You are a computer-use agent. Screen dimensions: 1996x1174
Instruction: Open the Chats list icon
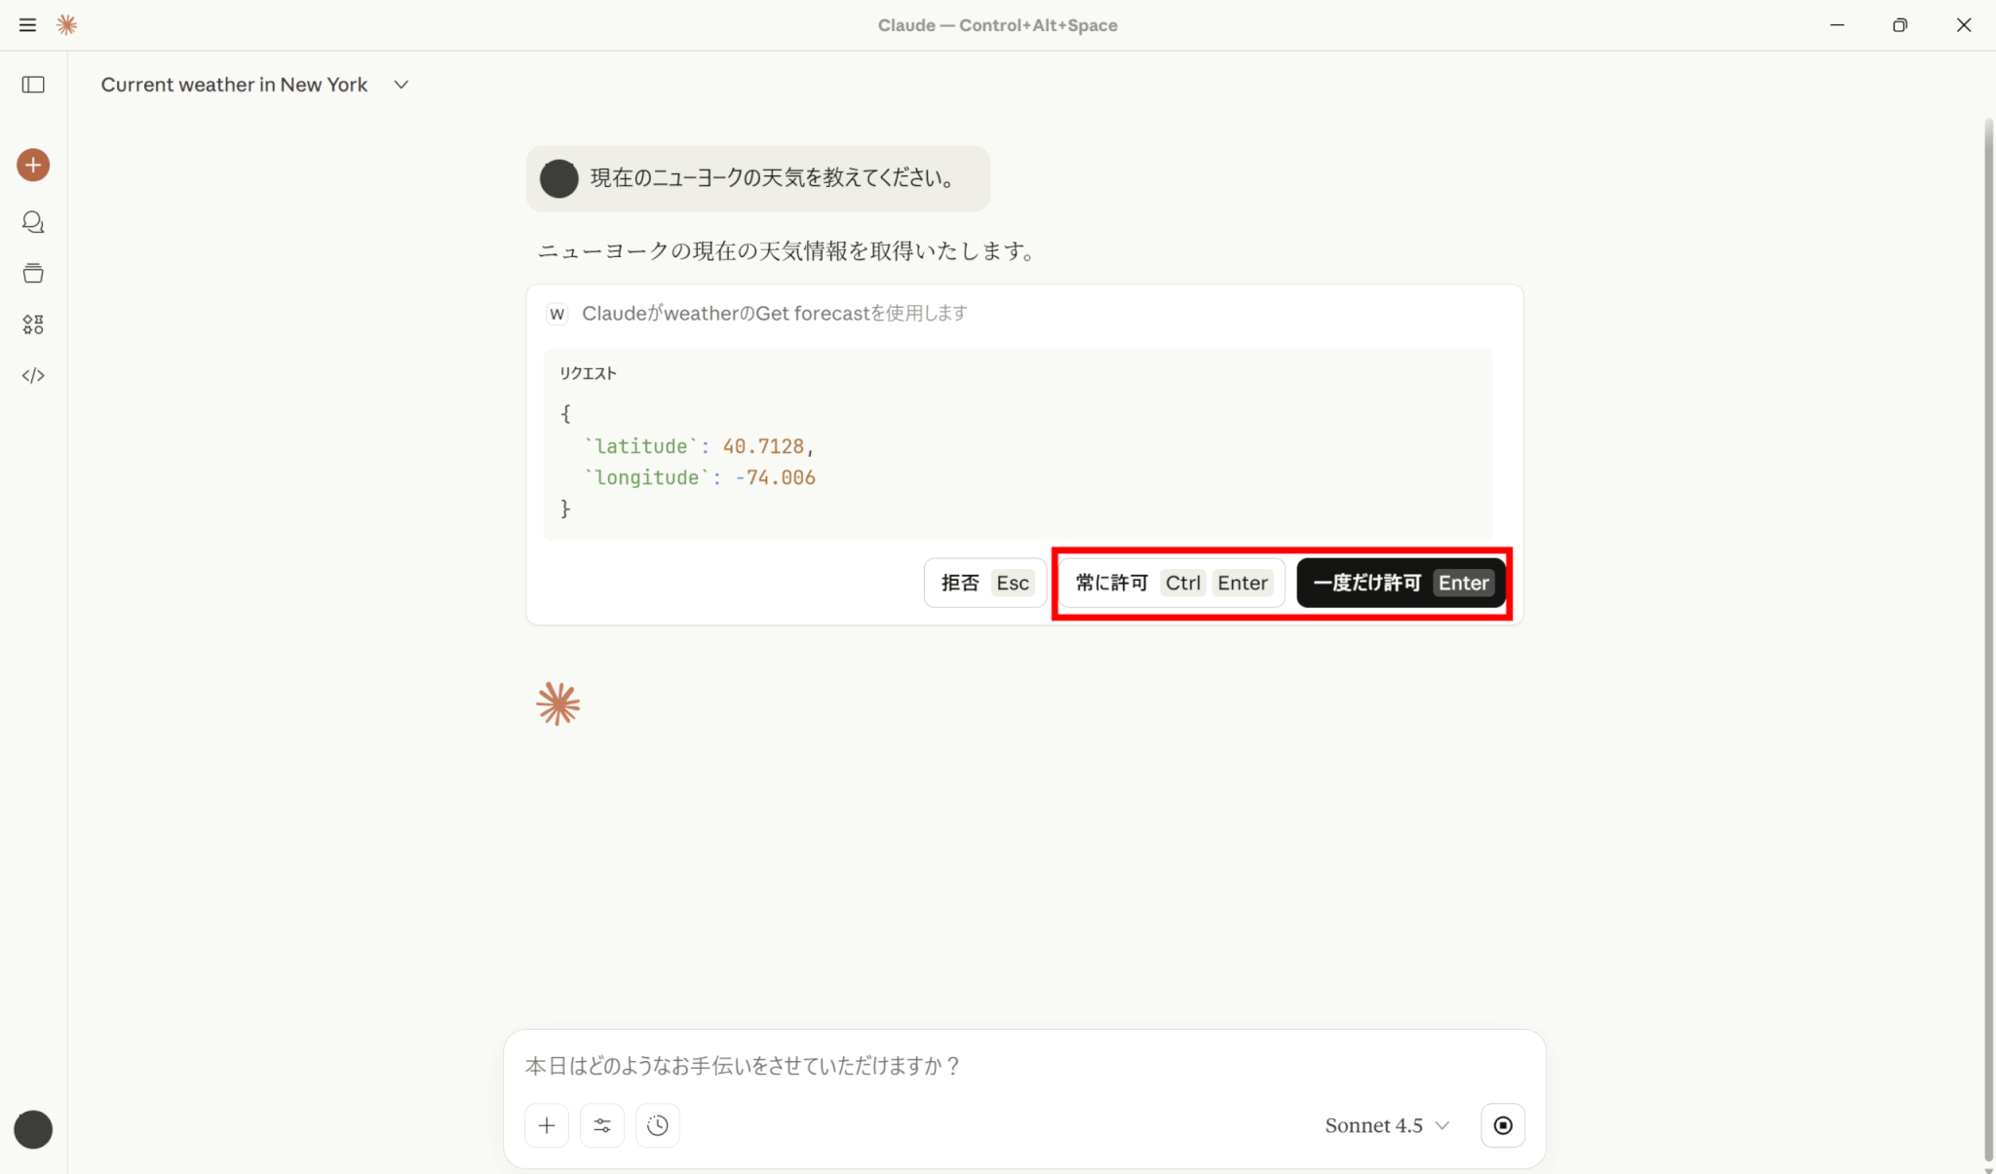(x=33, y=222)
